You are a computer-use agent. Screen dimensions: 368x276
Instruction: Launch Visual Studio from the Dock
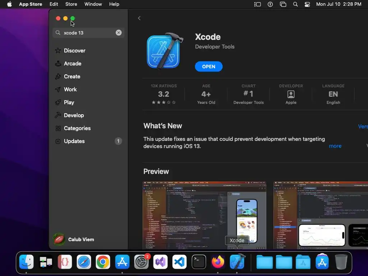[161, 262]
